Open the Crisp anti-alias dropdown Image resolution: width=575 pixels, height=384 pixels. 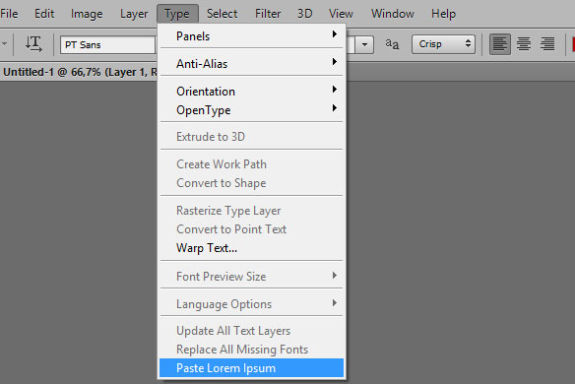pos(443,44)
